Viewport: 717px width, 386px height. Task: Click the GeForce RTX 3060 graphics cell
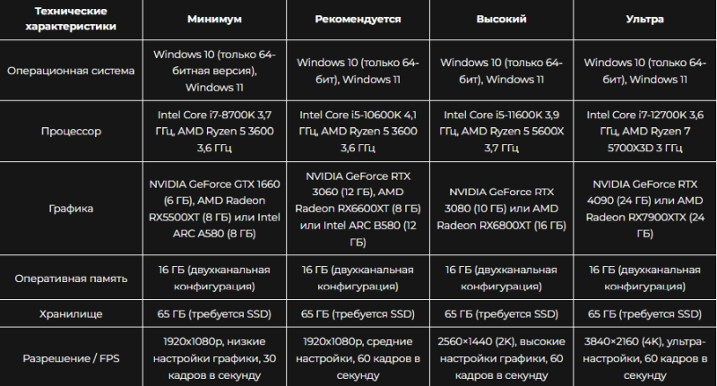tap(358, 208)
